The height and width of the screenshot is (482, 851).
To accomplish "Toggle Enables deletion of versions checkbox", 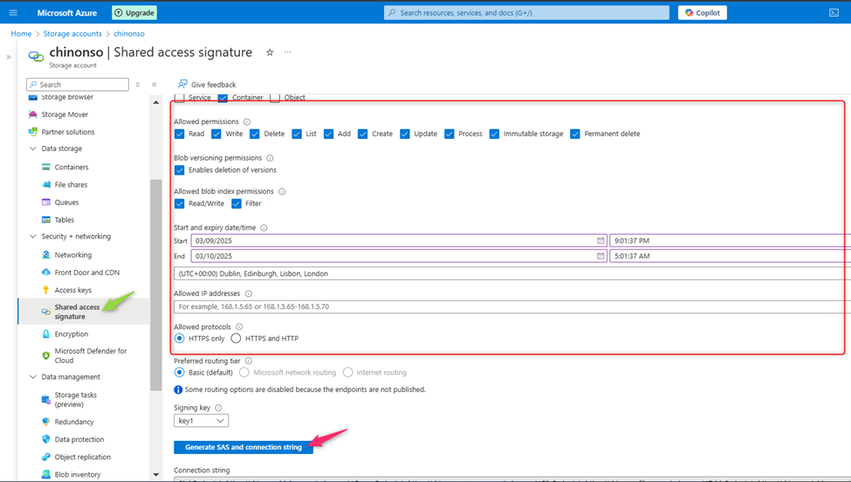I will tap(180, 170).
